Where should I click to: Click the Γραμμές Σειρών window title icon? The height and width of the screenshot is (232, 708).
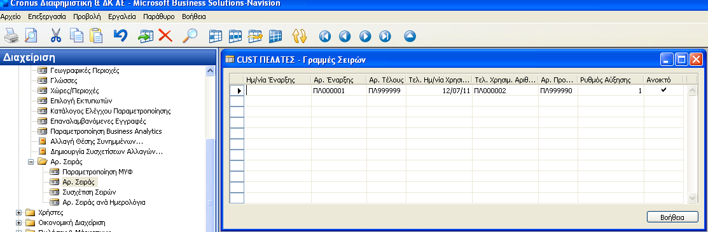(x=230, y=60)
